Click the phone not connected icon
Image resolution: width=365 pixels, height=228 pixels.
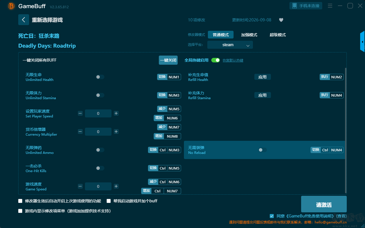click(295, 6)
